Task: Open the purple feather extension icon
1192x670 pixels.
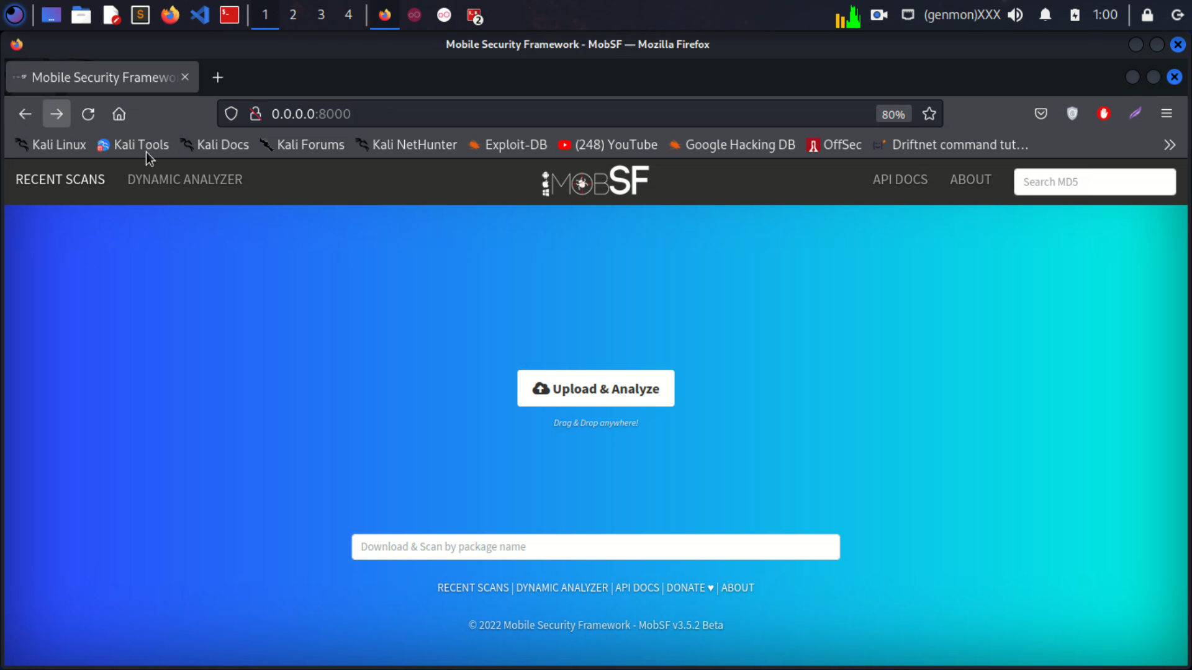Action: [1136, 114]
